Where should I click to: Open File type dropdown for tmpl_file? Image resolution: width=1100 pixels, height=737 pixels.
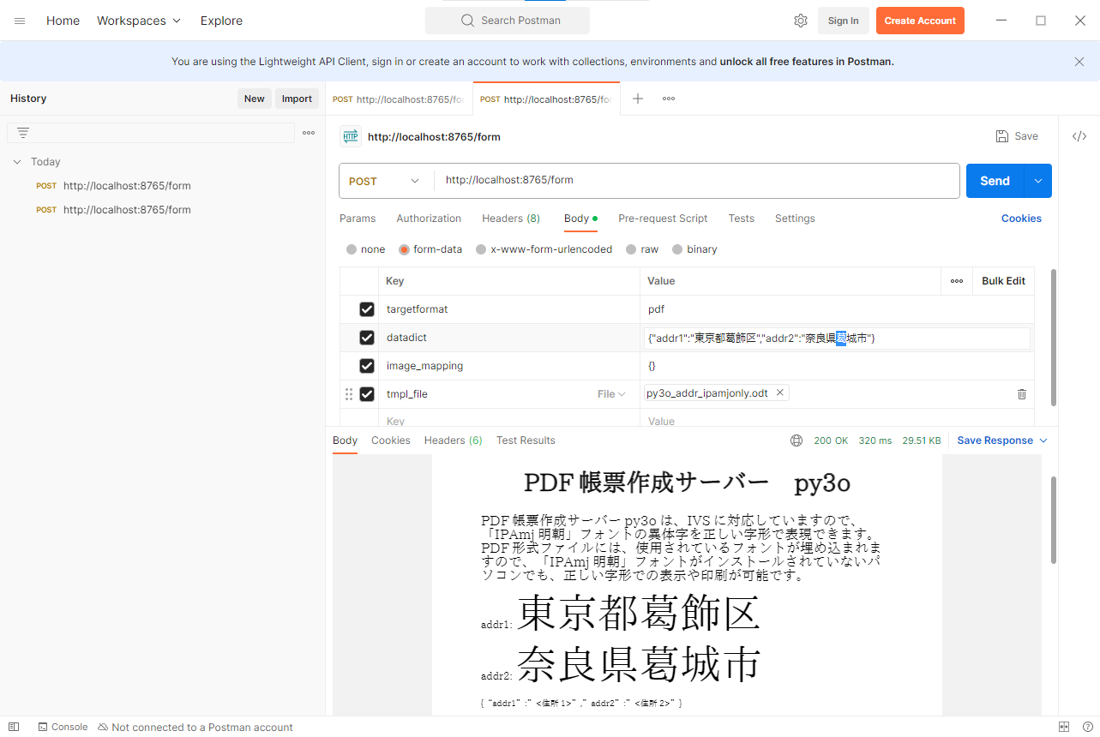pos(611,394)
